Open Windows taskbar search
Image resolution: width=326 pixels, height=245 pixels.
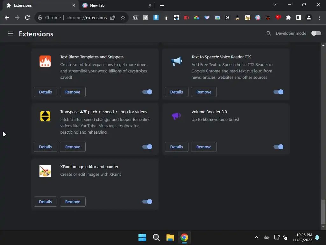point(156,237)
